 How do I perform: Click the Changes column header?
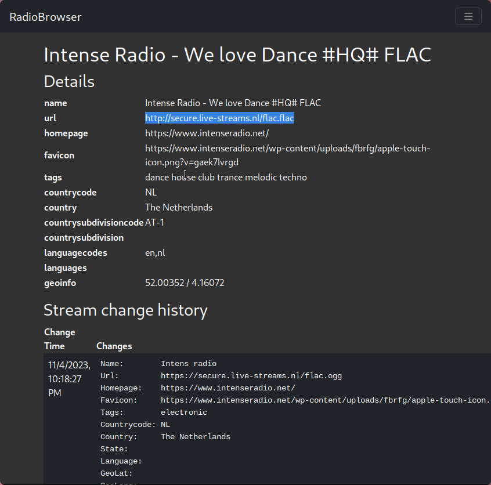(114, 346)
